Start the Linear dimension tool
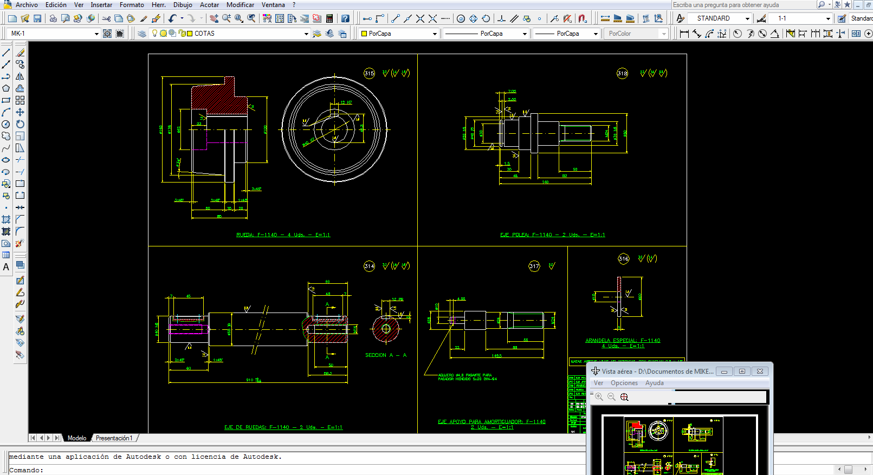Screen dimensions: 873x475 click(x=684, y=34)
